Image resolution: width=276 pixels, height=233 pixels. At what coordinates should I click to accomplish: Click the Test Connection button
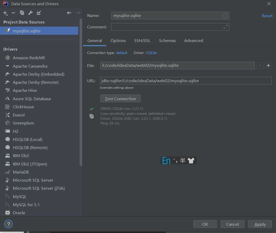click(x=120, y=99)
